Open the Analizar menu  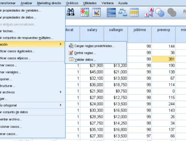pos(26,3)
